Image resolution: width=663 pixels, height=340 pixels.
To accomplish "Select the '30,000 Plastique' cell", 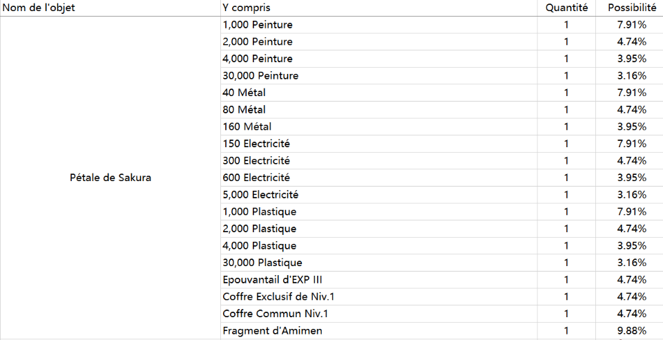I will pos(379,263).
